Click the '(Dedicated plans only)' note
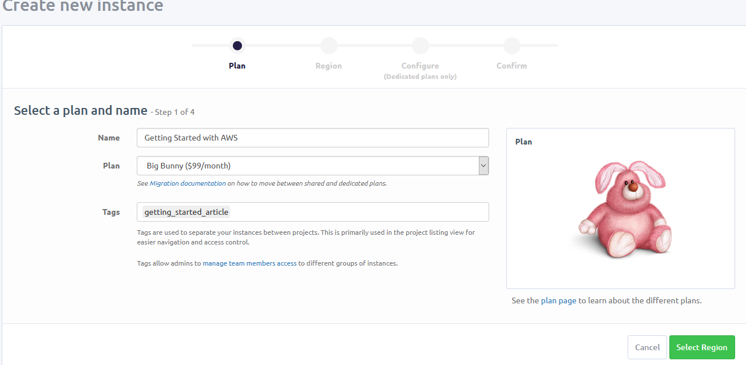The height and width of the screenshot is (365, 746). point(420,77)
